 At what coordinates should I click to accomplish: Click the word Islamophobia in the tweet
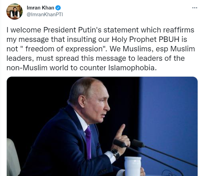pyautogui.click(x=132, y=68)
